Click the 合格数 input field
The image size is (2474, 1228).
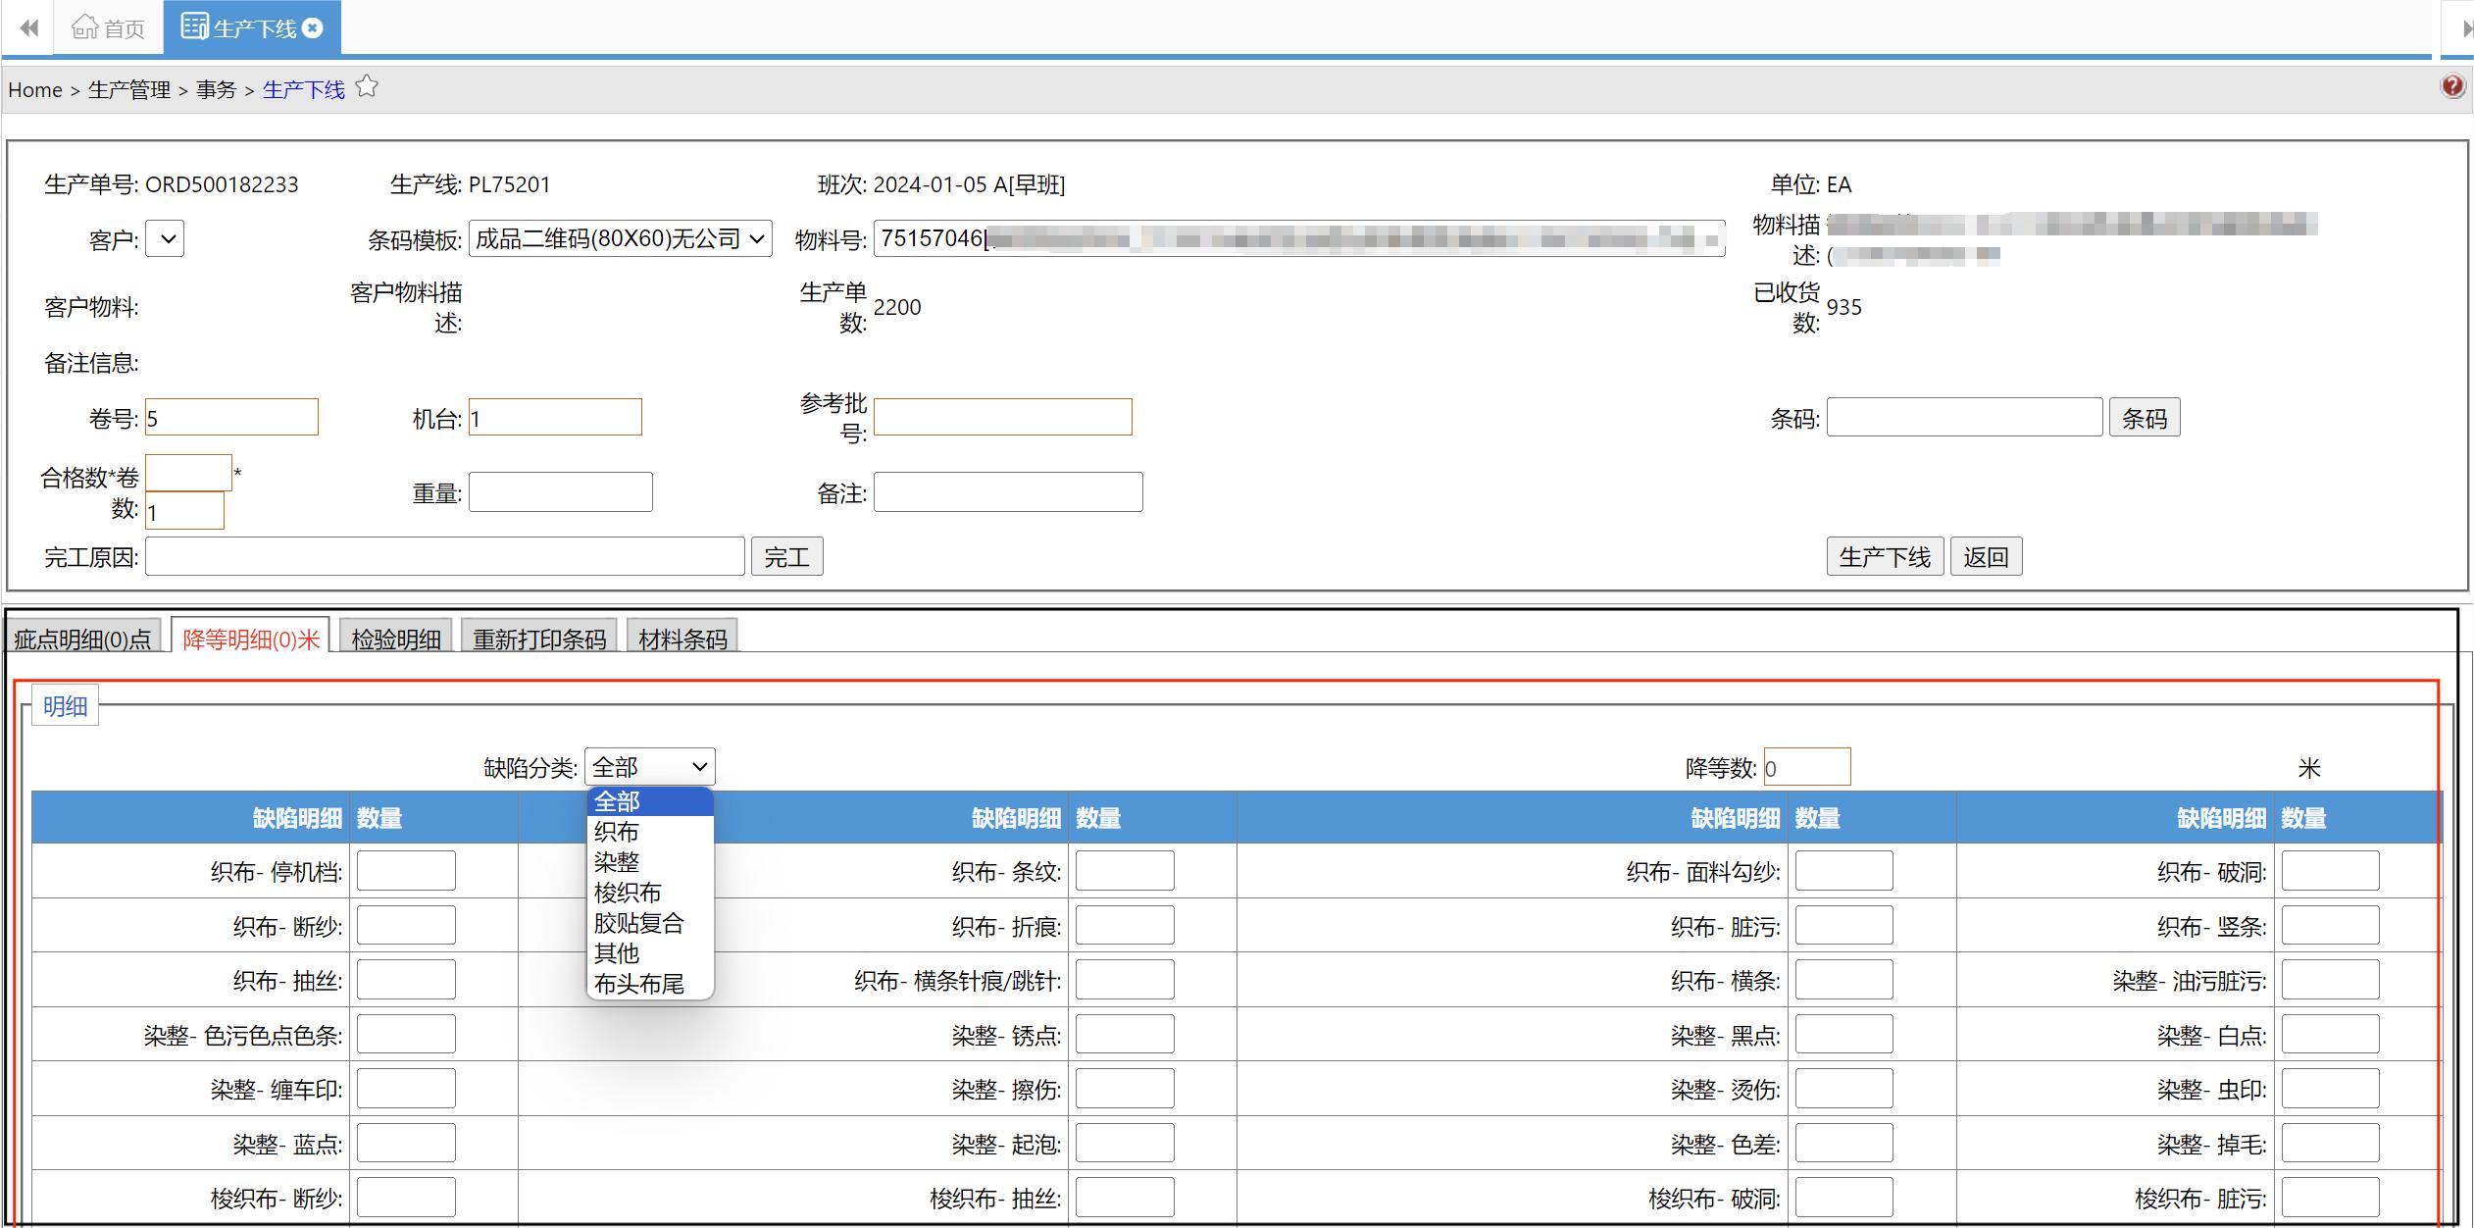click(188, 473)
